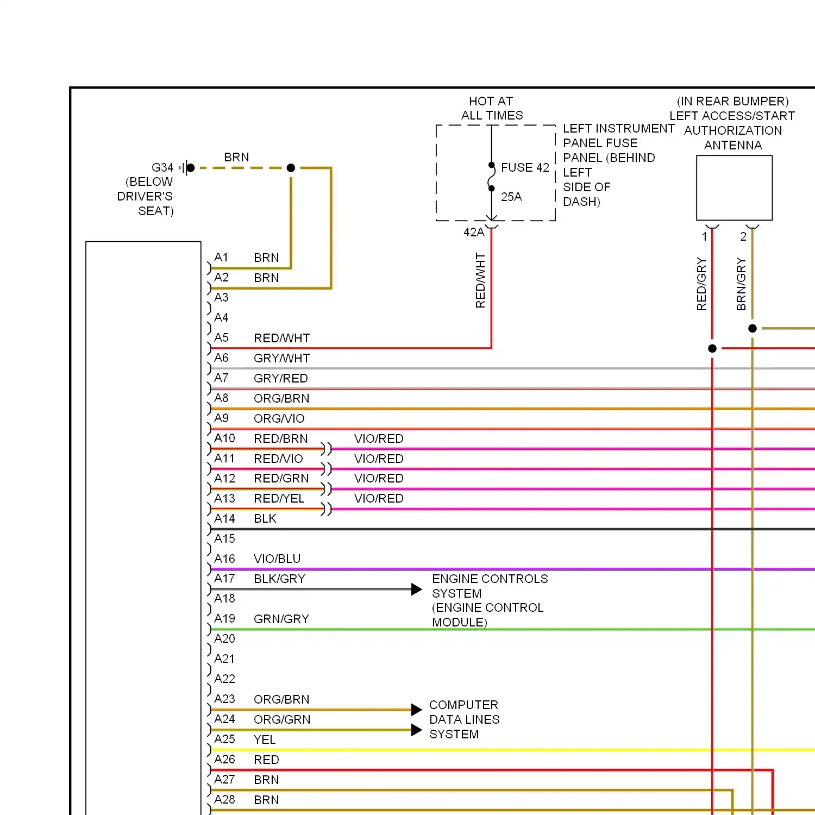Select the RED/YEL label at pin A13
The width and height of the screenshot is (815, 815).
279,498
